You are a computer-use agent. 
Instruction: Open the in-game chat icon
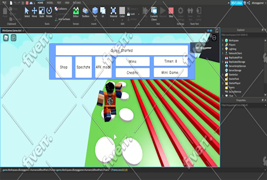click(x=14, y=38)
